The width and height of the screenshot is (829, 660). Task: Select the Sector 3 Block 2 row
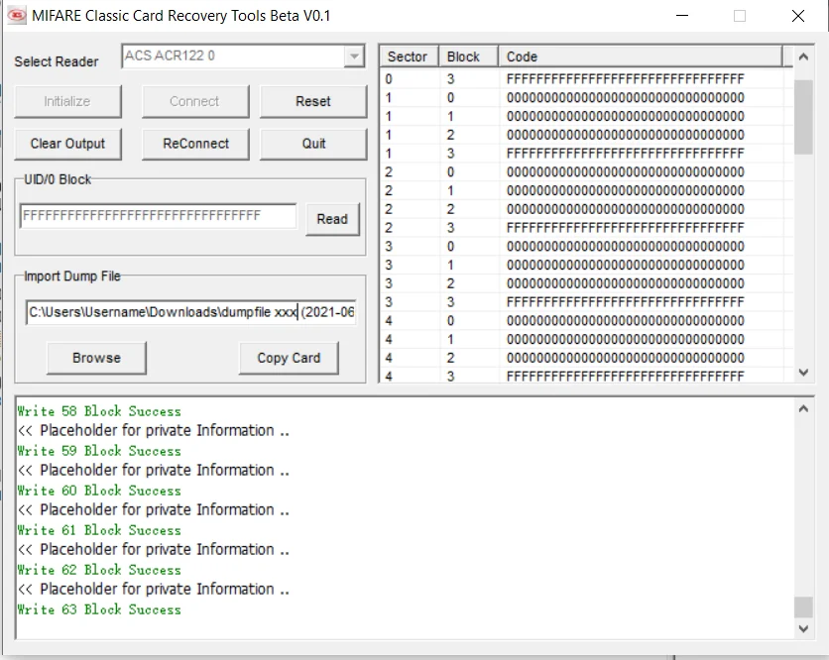point(587,283)
